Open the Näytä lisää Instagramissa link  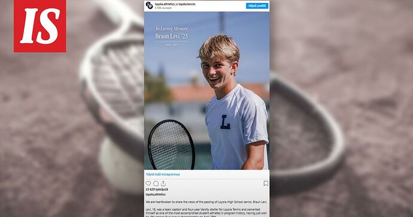tap(163, 174)
